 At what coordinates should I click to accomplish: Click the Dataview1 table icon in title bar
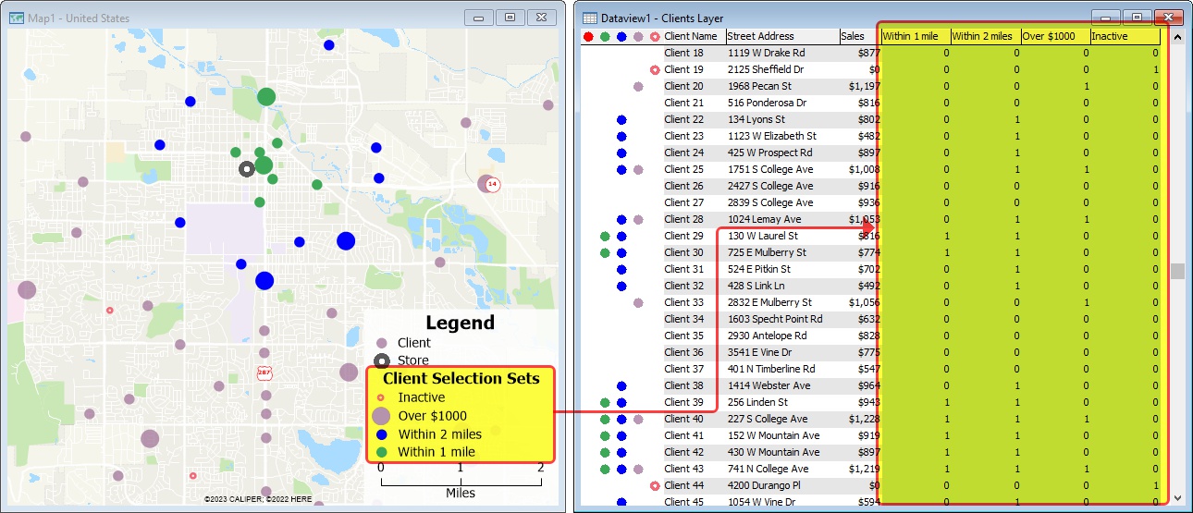click(589, 18)
